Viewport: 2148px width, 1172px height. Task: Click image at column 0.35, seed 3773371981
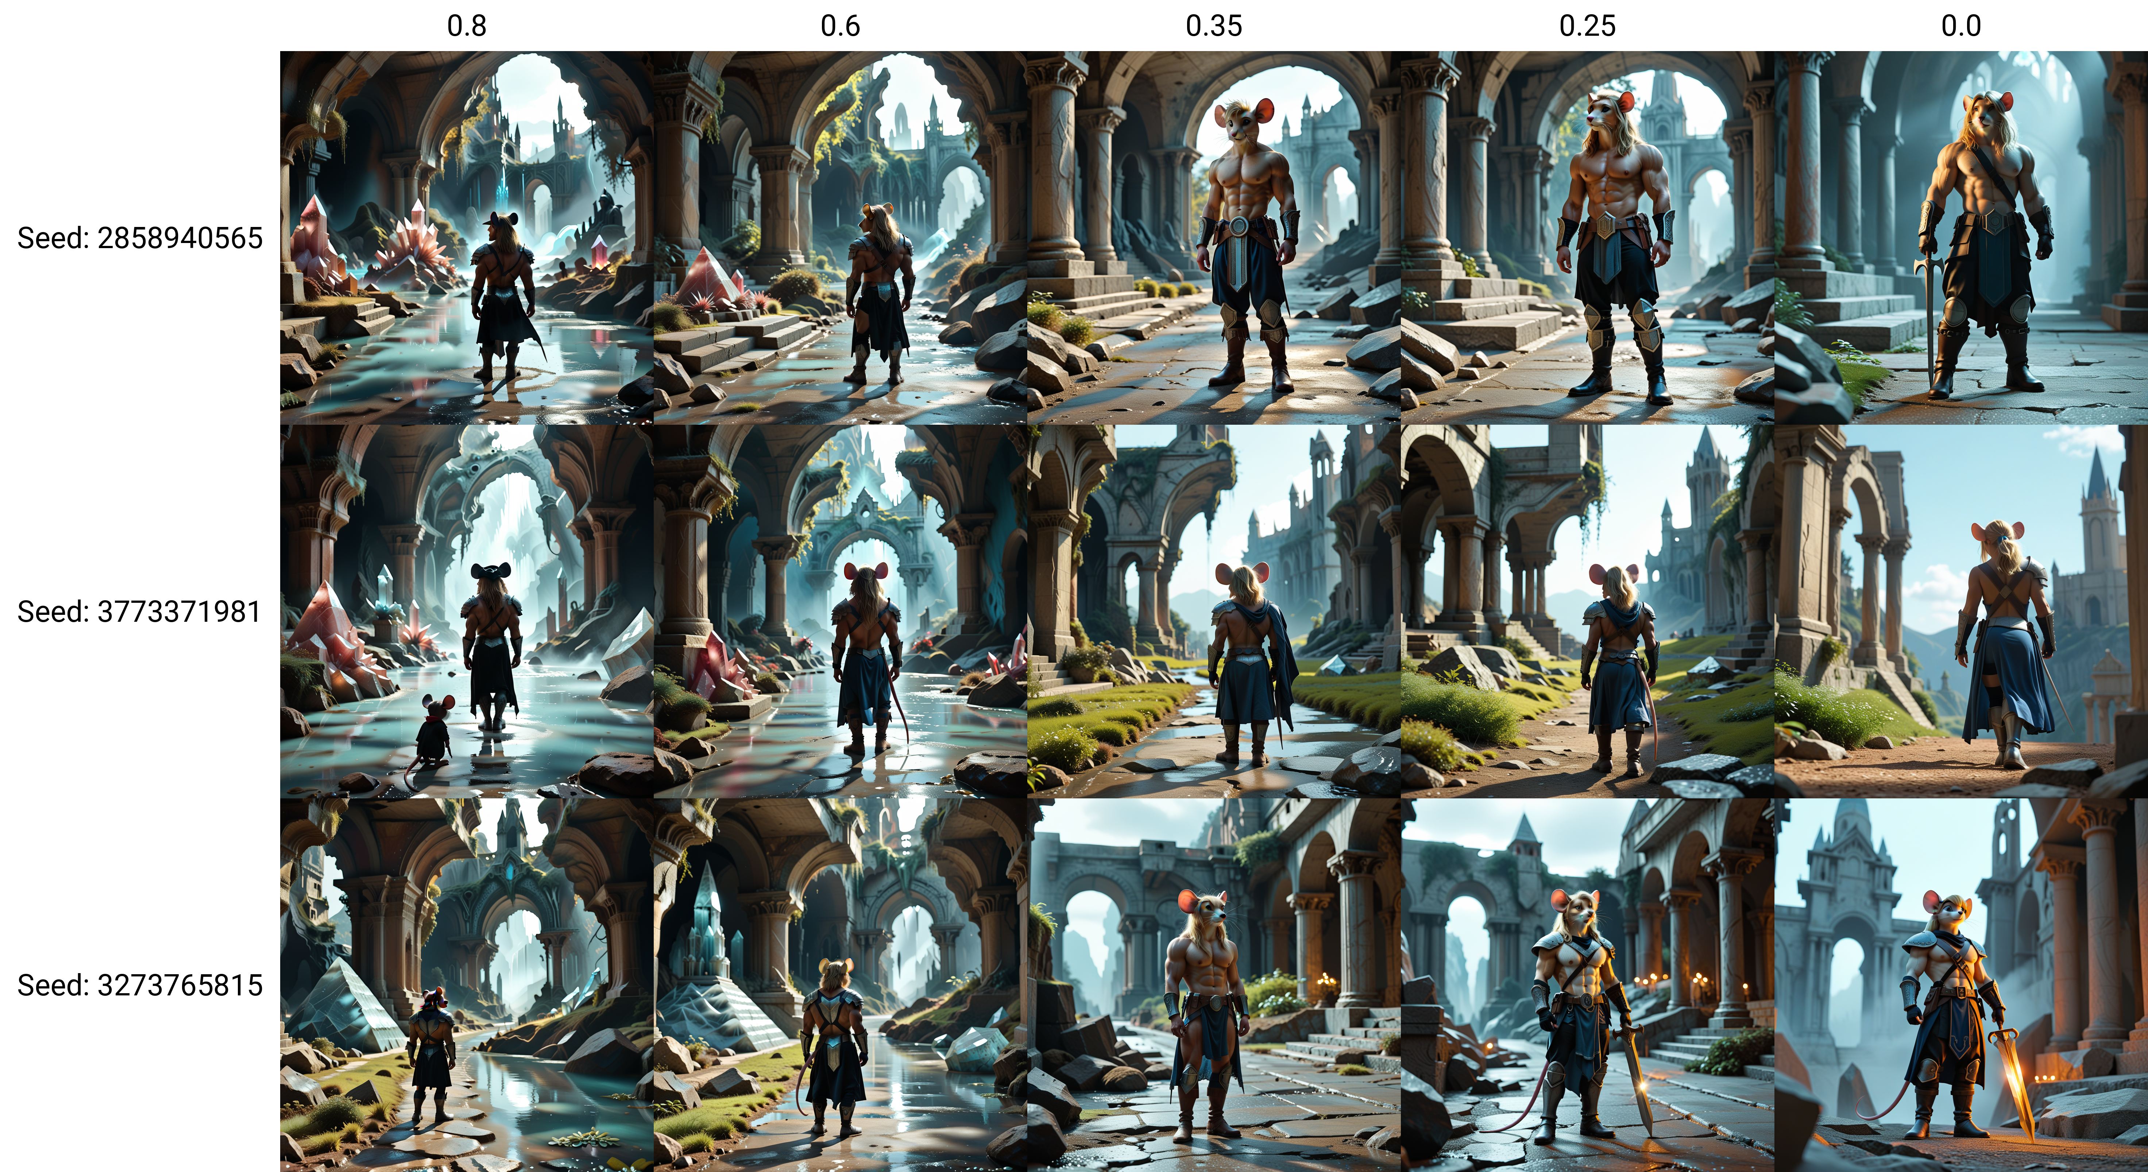1214,612
